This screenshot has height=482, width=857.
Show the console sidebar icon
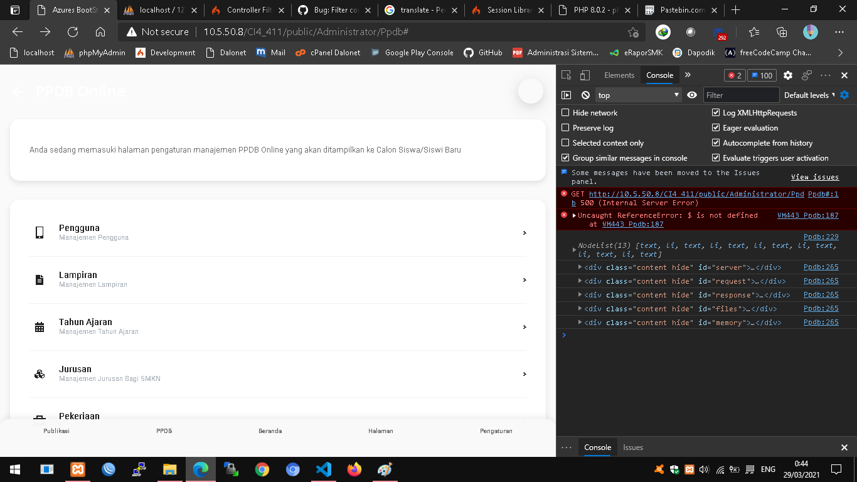click(567, 95)
